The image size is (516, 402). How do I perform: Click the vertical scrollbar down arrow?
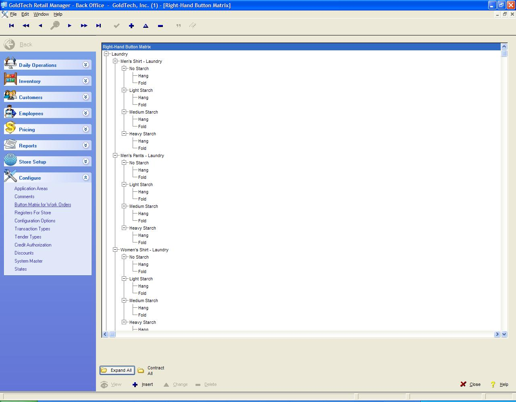pyautogui.click(x=504, y=334)
